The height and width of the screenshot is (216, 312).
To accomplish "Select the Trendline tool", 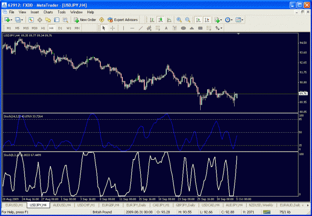I will point(140,28).
